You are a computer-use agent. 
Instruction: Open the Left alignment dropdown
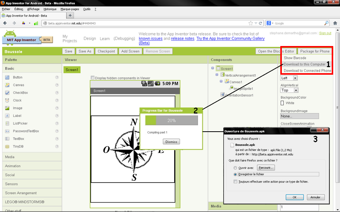click(x=289, y=78)
